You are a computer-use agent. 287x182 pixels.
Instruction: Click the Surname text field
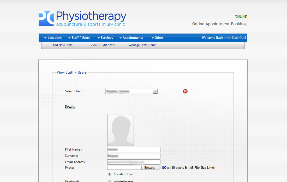tap(134, 156)
